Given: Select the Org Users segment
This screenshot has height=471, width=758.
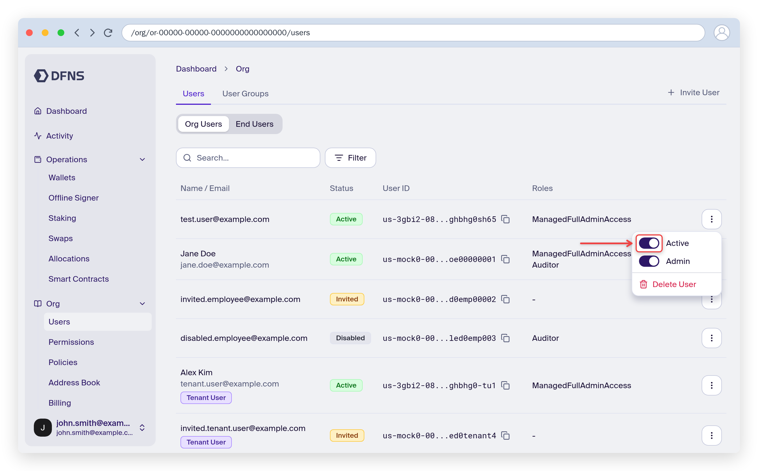Looking at the screenshot, I should (204, 124).
